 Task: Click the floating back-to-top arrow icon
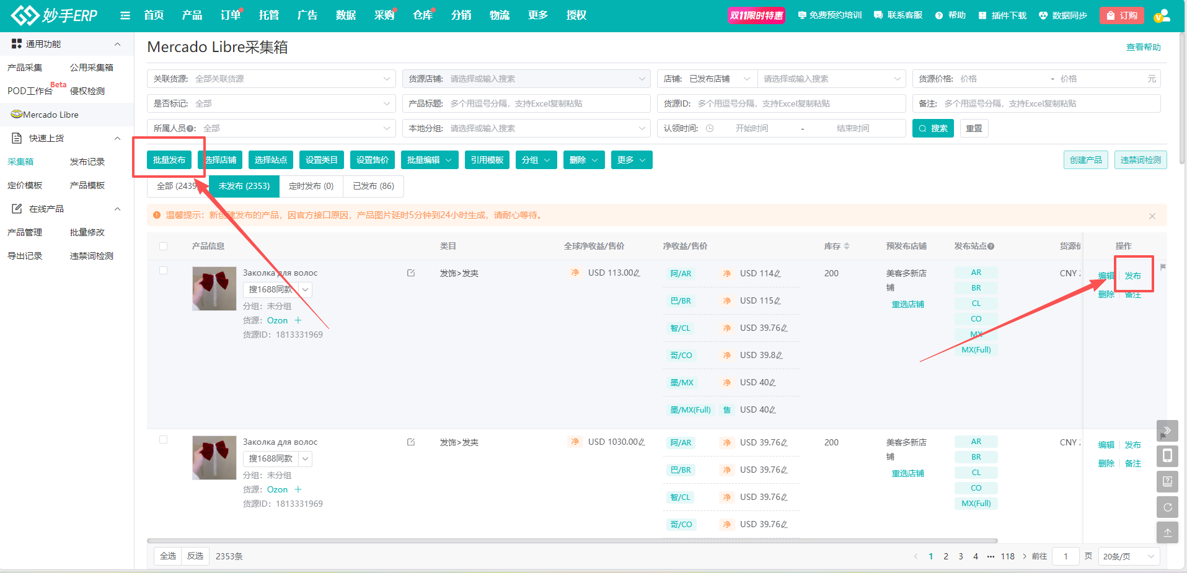tap(1167, 533)
